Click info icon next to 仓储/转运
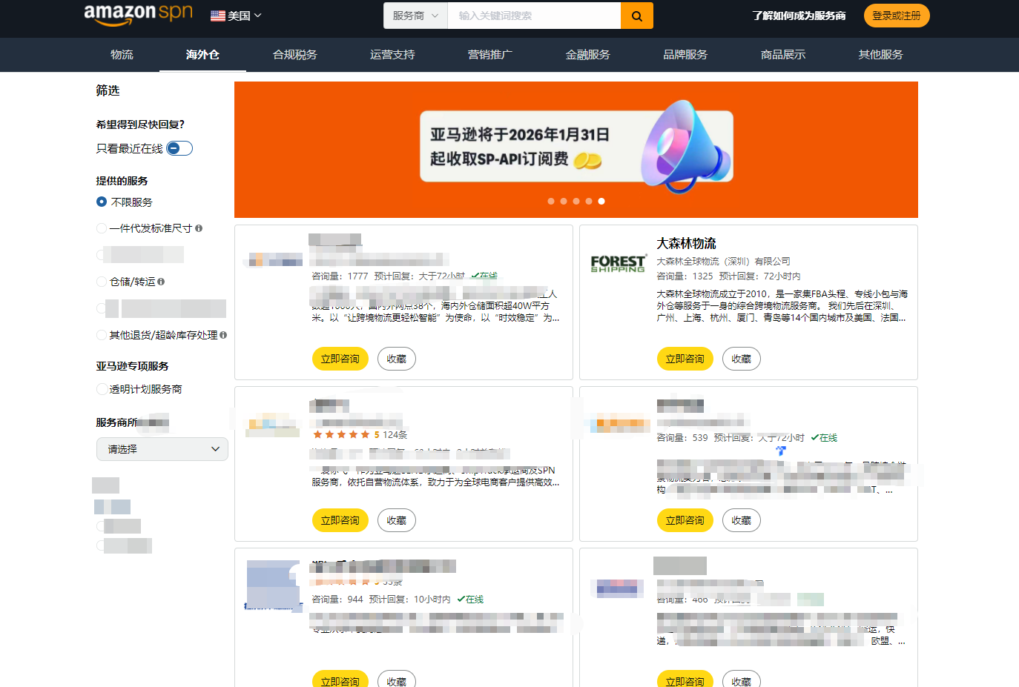Screen dimensions: 1019x687 tap(161, 282)
